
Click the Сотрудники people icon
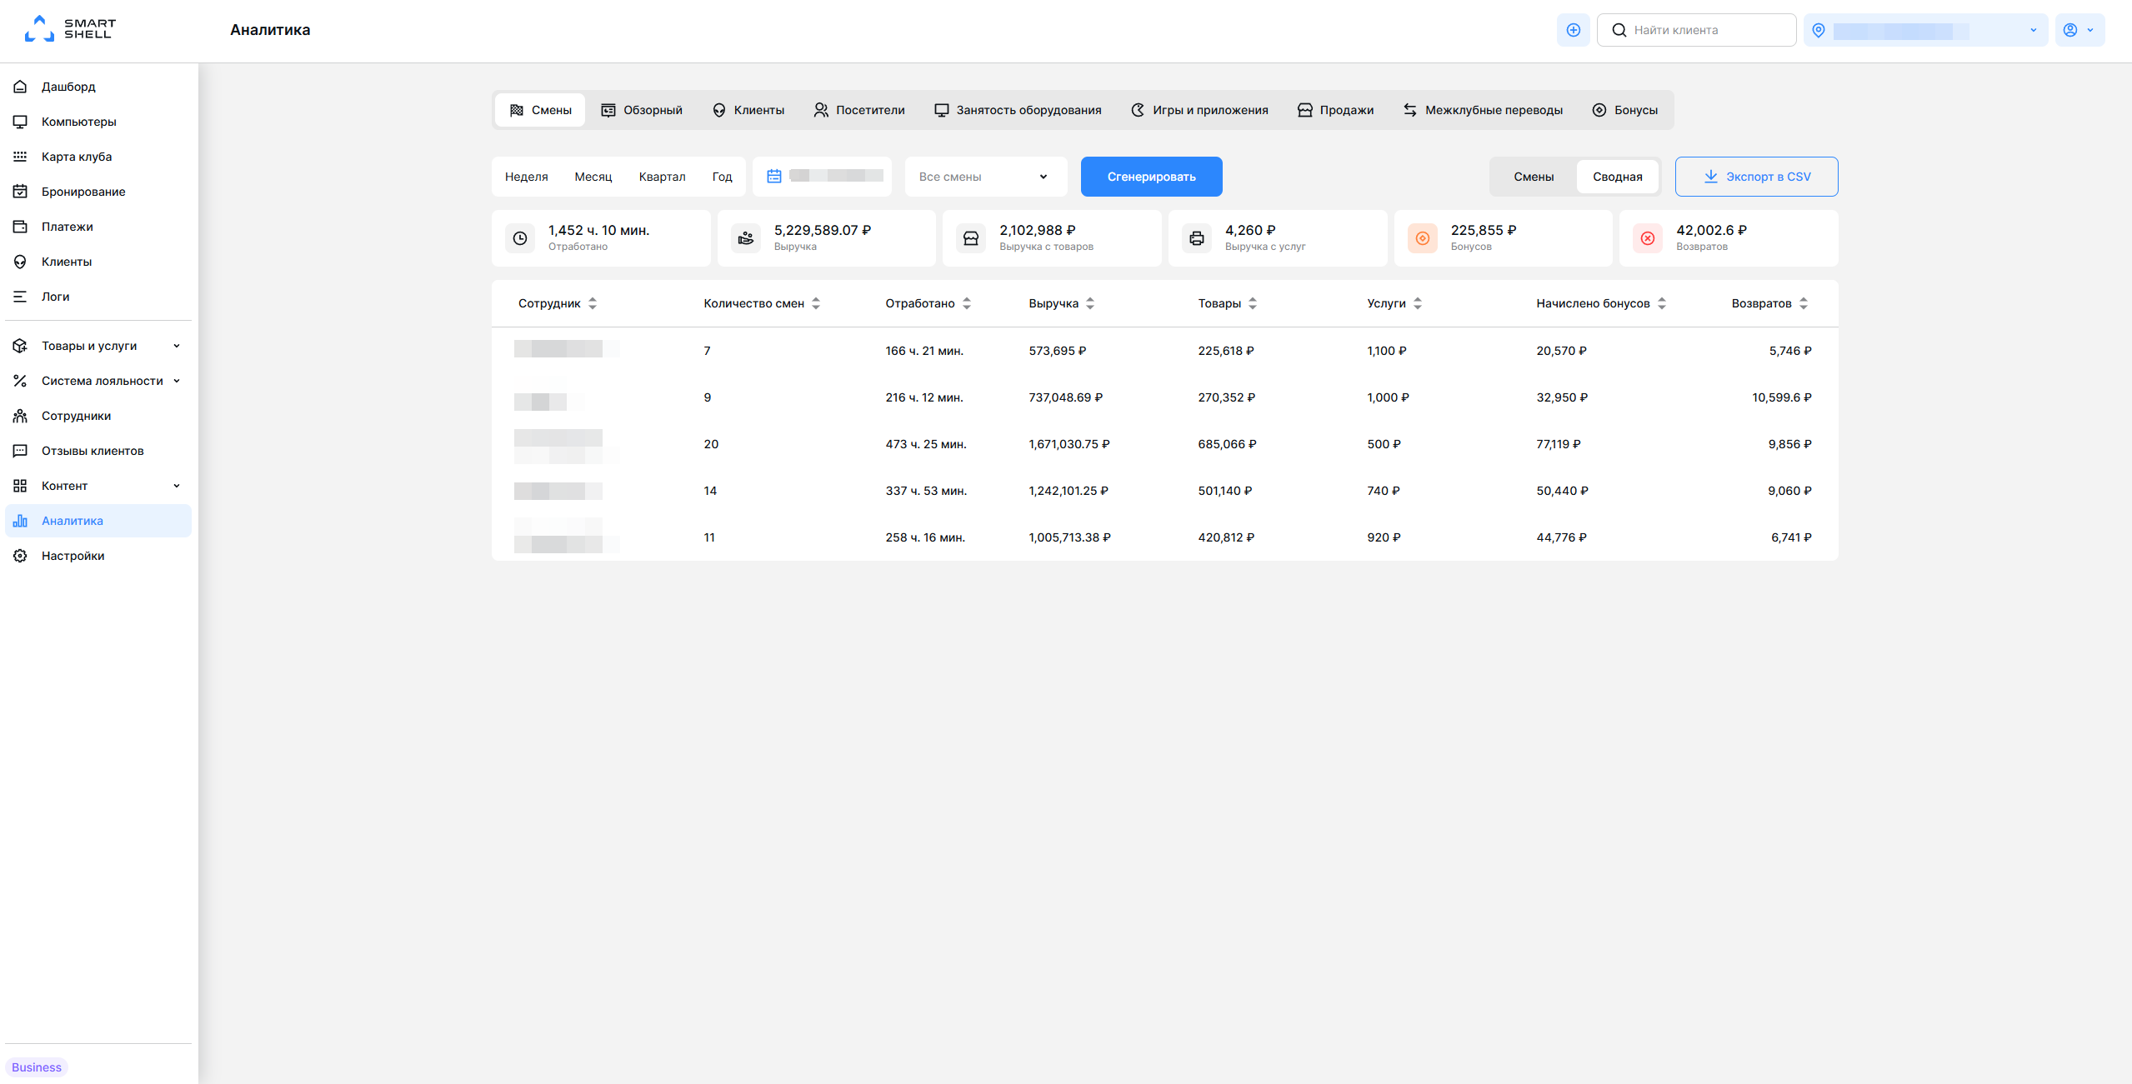coord(20,416)
